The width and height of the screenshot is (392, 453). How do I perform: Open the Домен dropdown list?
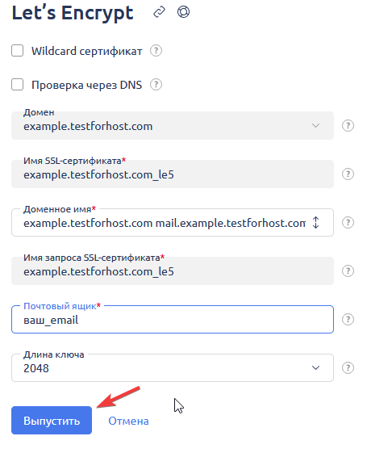(x=173, y=126)
